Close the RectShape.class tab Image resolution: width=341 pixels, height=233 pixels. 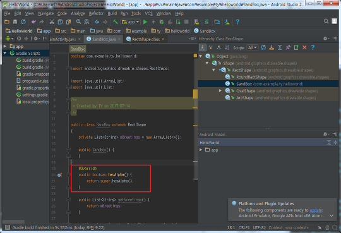click(x=163, y=39)
